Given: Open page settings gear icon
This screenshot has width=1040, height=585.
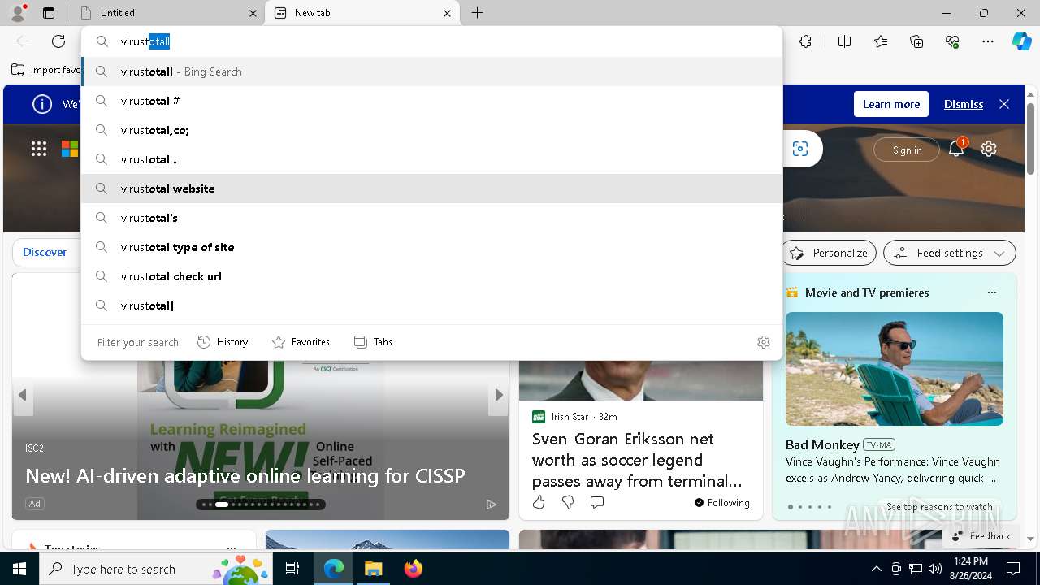Looking at the screenshot, I should click(989, 149).
